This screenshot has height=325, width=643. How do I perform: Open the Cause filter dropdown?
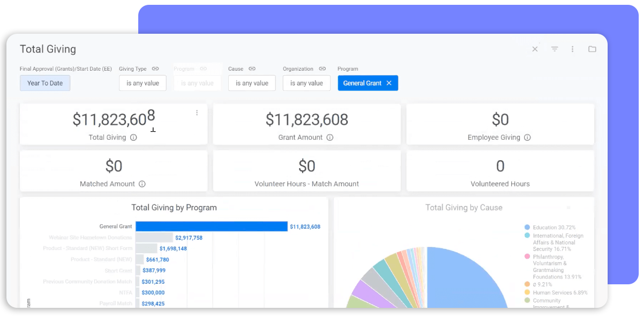[x=252, y=84]
